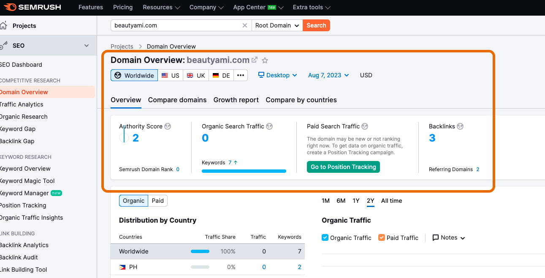Click the SEO section icon in sidebar
The image size is (545, 278).
pos(3,45)
